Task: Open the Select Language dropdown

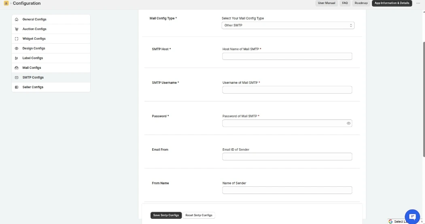Action: click(x=405, y=222)
